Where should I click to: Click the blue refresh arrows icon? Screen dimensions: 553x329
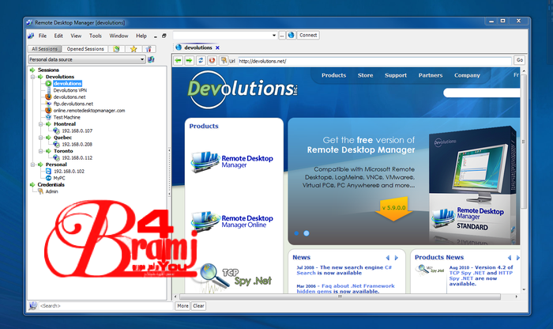(201, 61)
